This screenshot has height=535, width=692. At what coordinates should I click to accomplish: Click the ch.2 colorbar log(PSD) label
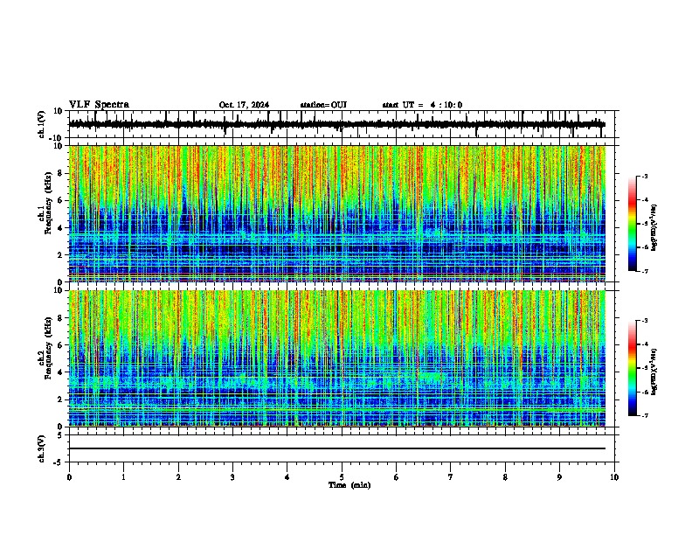tap(654, 372)
